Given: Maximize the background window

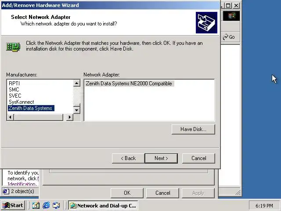Looking at the screenshot, I should coord(228,6).
